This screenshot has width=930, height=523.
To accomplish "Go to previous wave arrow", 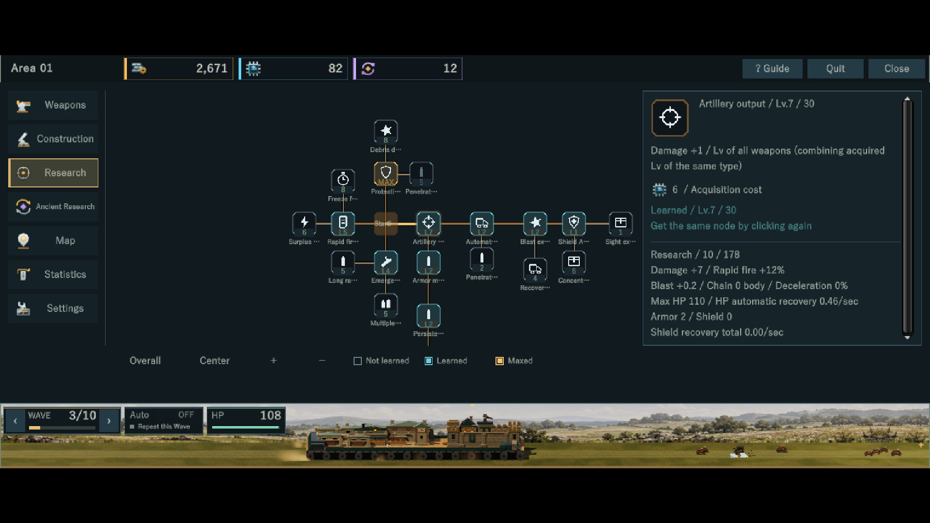I will point(15,421).
